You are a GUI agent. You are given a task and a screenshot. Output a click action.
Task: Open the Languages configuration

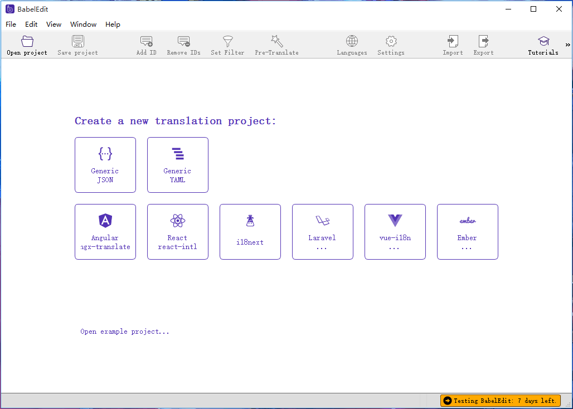point(352,45)
